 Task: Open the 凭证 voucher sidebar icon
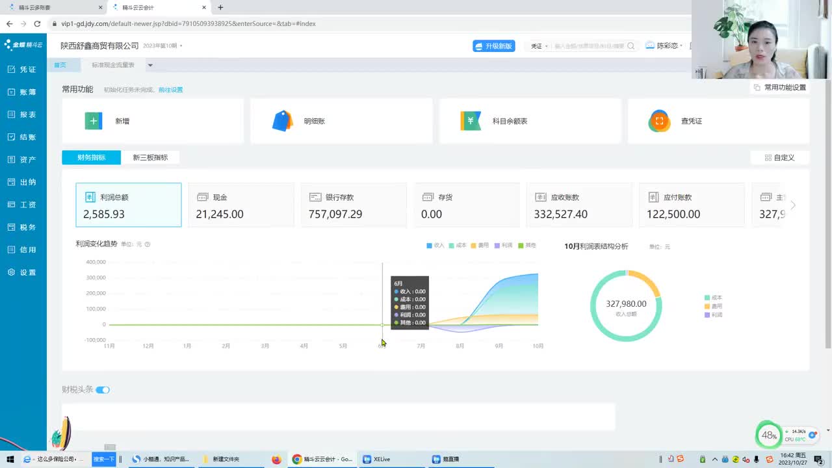[11, 70]
